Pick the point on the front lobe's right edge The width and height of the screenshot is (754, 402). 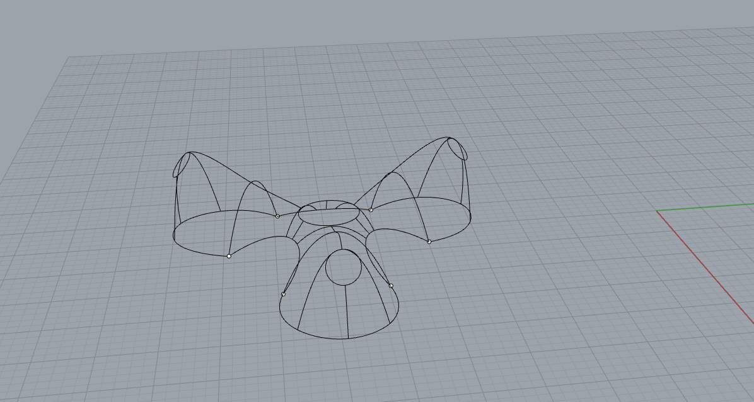click(391, 286)
